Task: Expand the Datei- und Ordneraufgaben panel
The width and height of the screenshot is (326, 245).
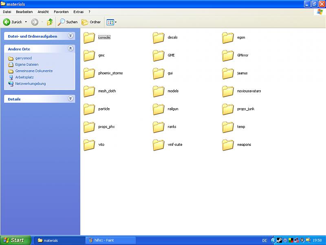Action: click(70, 36)
